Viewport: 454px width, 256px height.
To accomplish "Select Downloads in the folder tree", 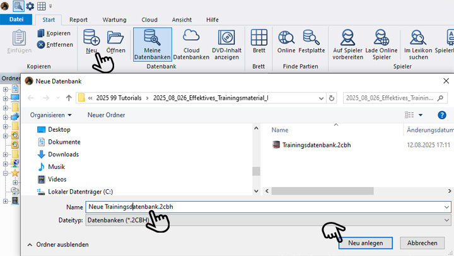I will click(63, 154).
